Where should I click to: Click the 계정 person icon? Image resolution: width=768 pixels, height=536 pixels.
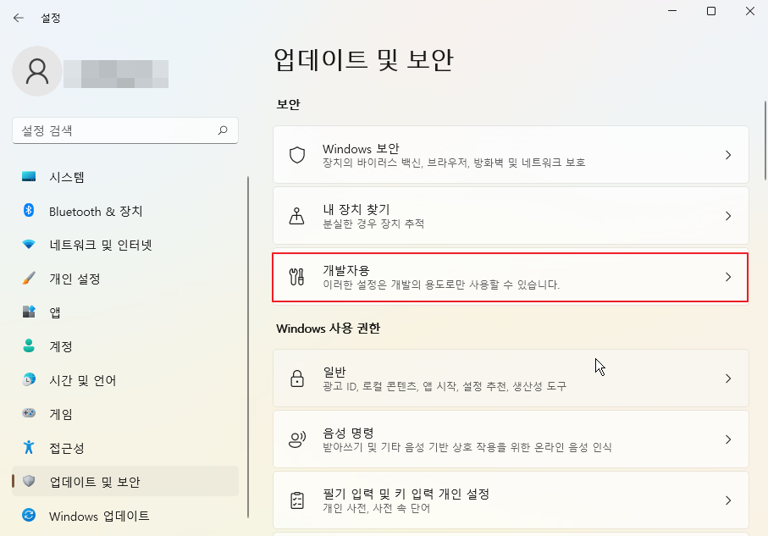click(29, 345)
